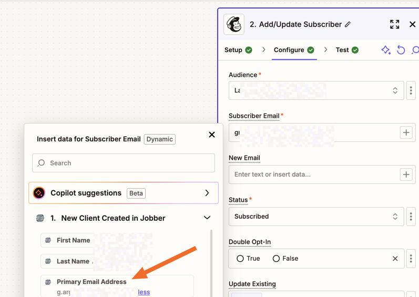Image resolution: width=419 pixels, height=297 pixels.
Task: Open the Audience dropdown
Action: 316,90
